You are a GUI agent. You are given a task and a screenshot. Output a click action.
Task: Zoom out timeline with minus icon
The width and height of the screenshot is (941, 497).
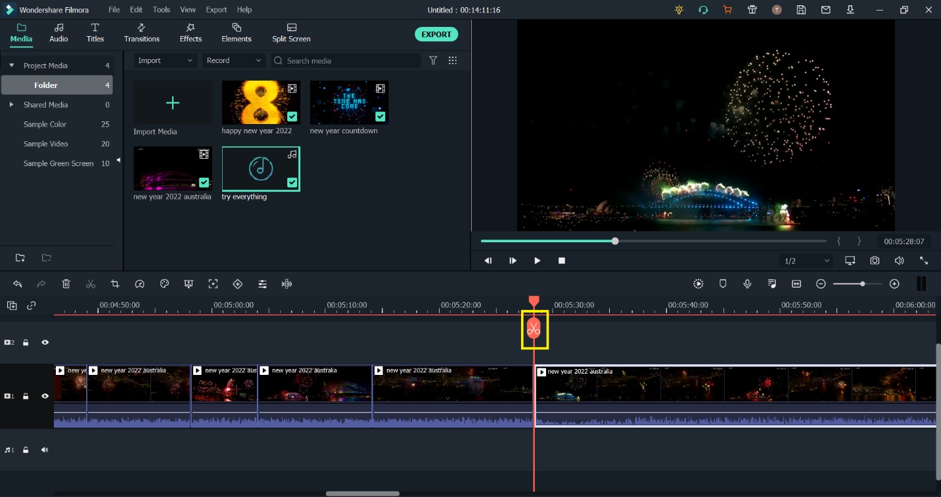(x=821, y=284)
